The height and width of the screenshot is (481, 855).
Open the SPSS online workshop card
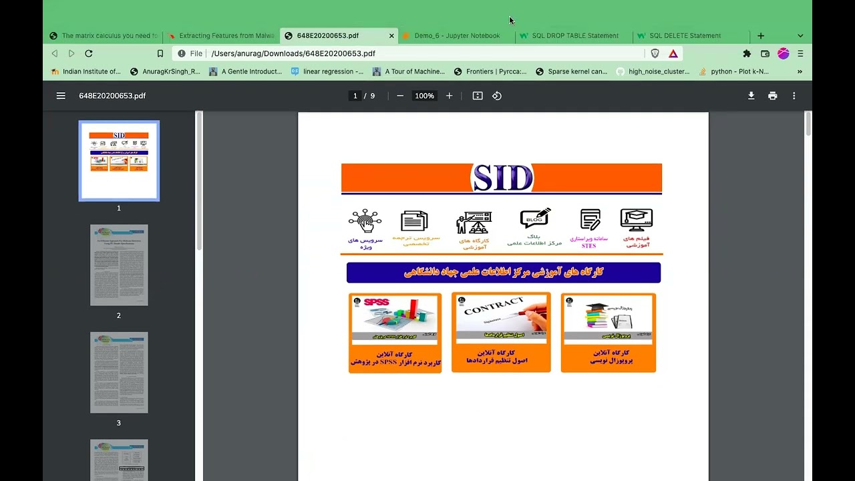395,333
